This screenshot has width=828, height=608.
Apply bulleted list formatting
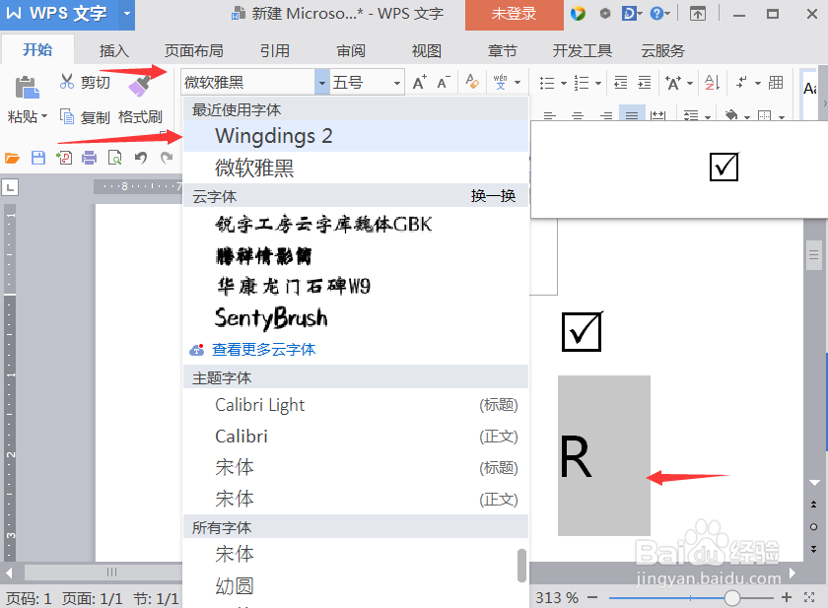(546, 82)
